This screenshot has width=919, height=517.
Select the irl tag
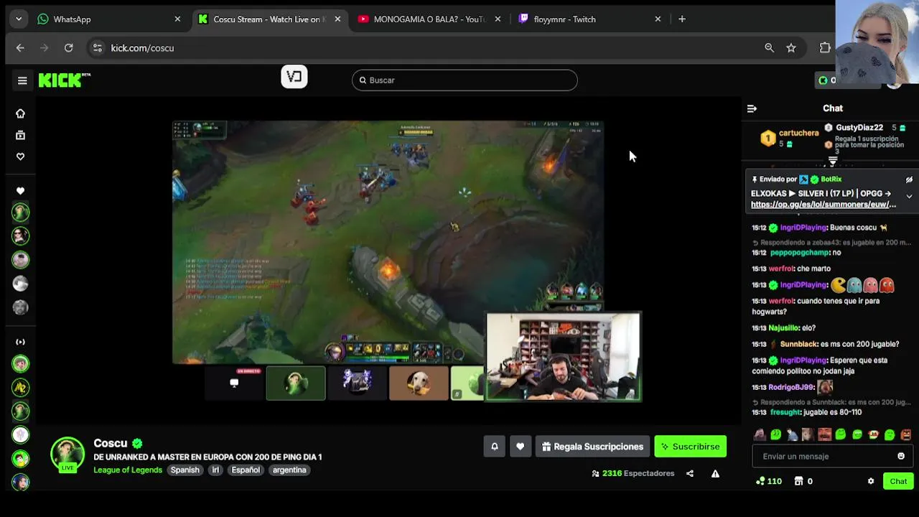(215, 470)
